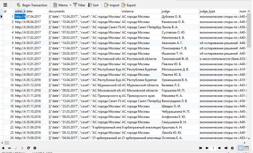
Task: Switch to form view
Action: (x=247, y=148)
